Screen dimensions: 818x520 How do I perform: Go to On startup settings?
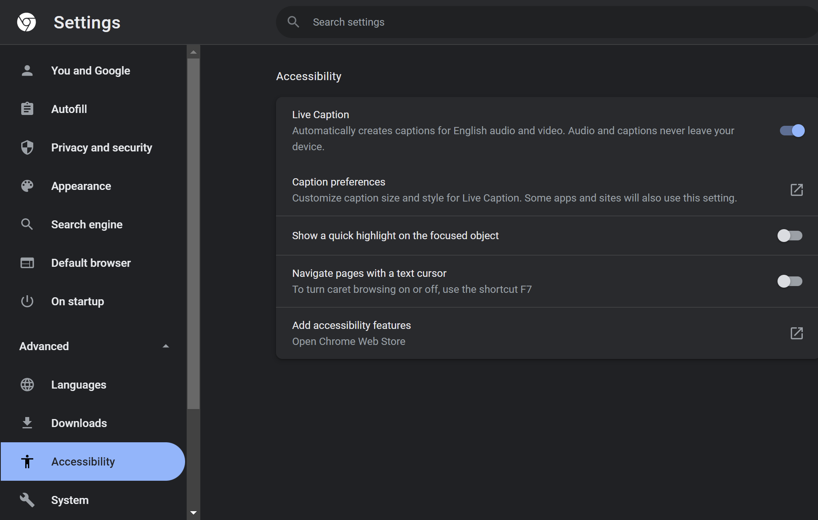coord(93,301)
